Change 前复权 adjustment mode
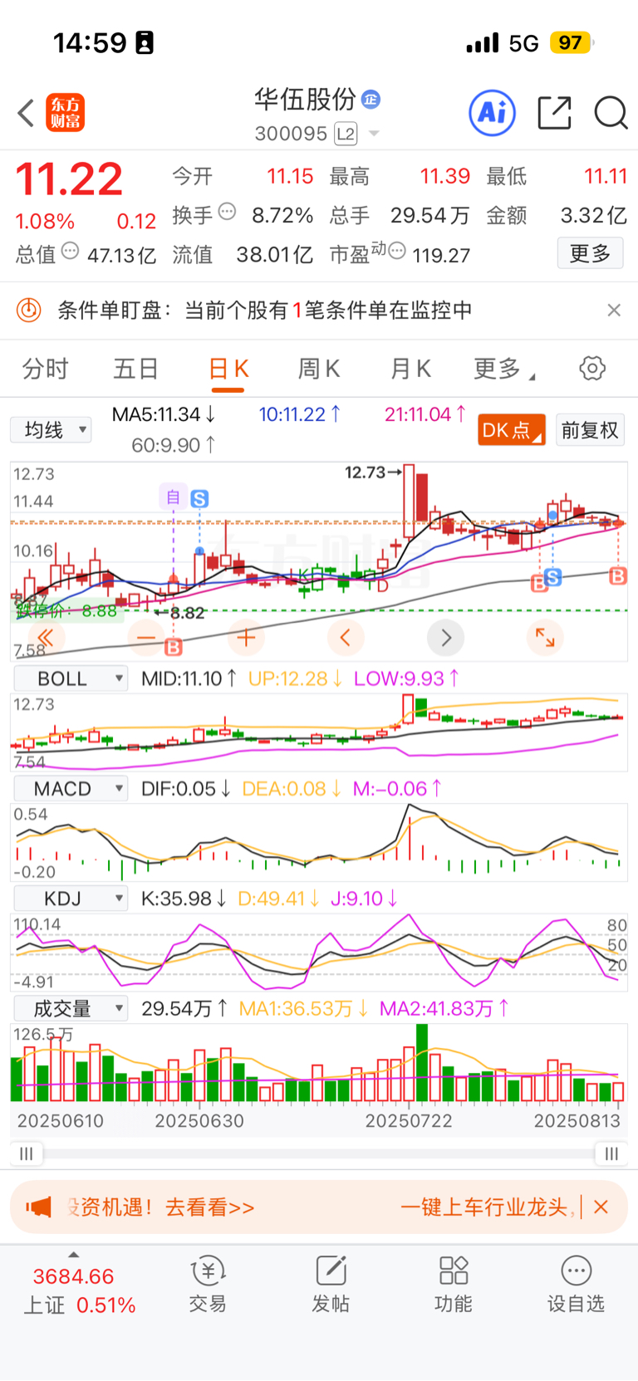Image resolution: width=638 pixels, height=1381 pixels. point(590,430)
